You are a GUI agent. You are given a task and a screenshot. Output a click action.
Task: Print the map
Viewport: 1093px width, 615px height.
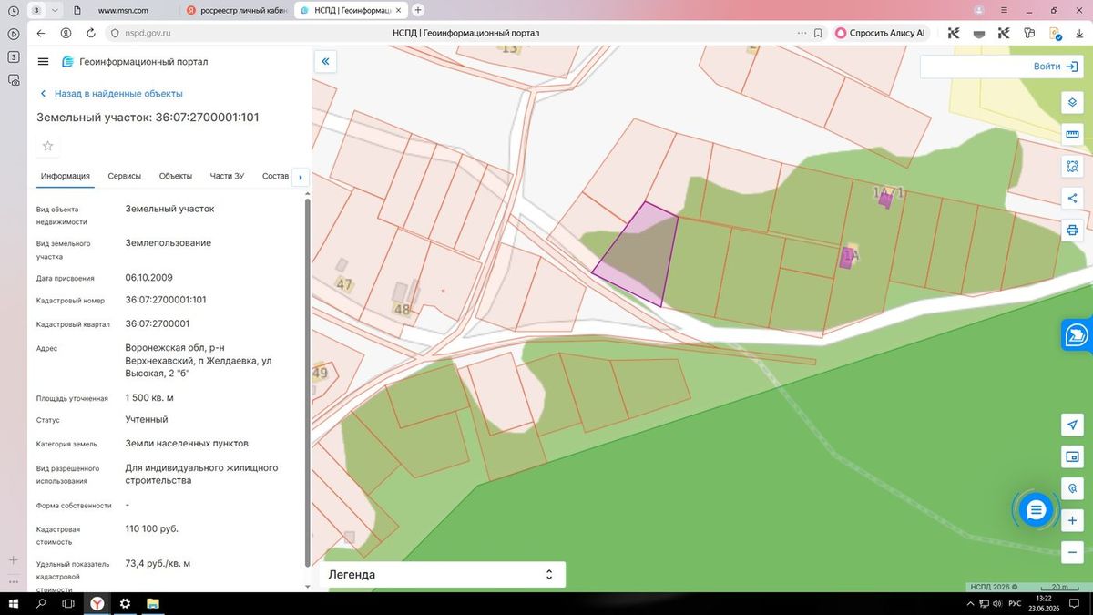point(1072,230)
